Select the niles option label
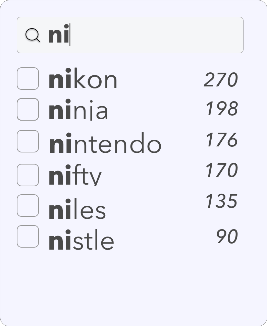The width and height of the screenshot is (267, 327). (x=77, y=210)
